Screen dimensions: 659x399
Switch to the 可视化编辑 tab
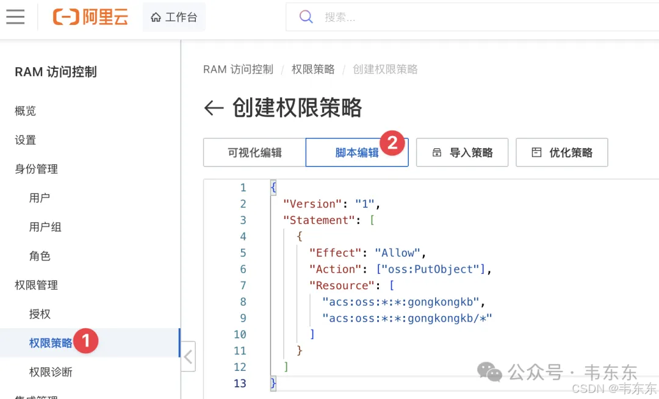coord(254,153)
